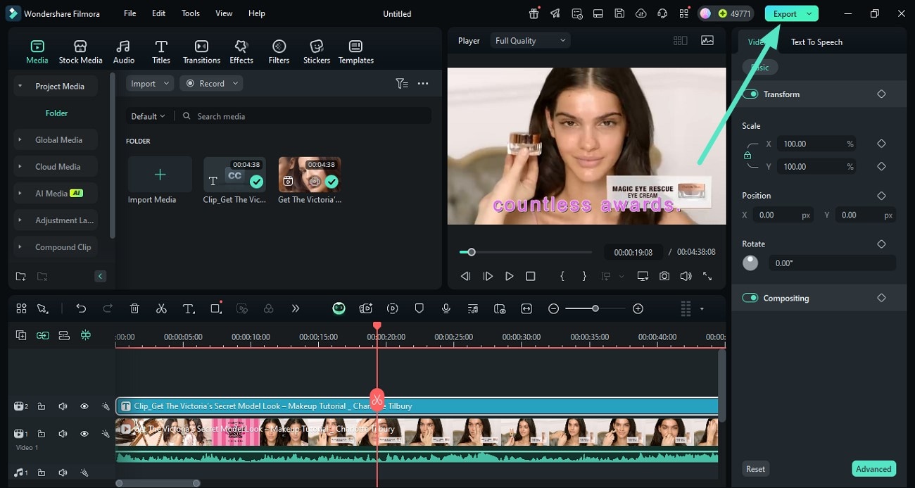
Task: Click the Text tool in timeline toolbar
Action: click(x=189, y=308)
